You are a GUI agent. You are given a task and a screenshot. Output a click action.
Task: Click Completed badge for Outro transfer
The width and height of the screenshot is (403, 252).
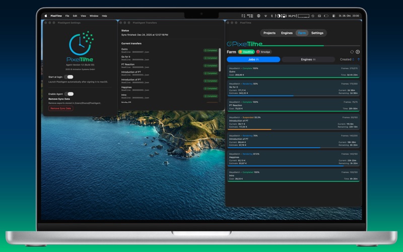211,50
